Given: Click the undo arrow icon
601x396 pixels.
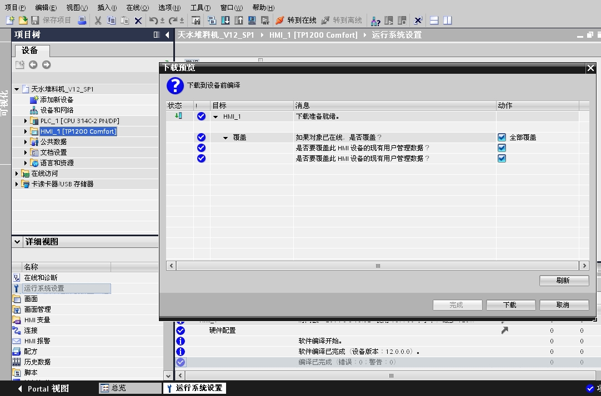Looking at the screenshot, I should coord(153,21).
